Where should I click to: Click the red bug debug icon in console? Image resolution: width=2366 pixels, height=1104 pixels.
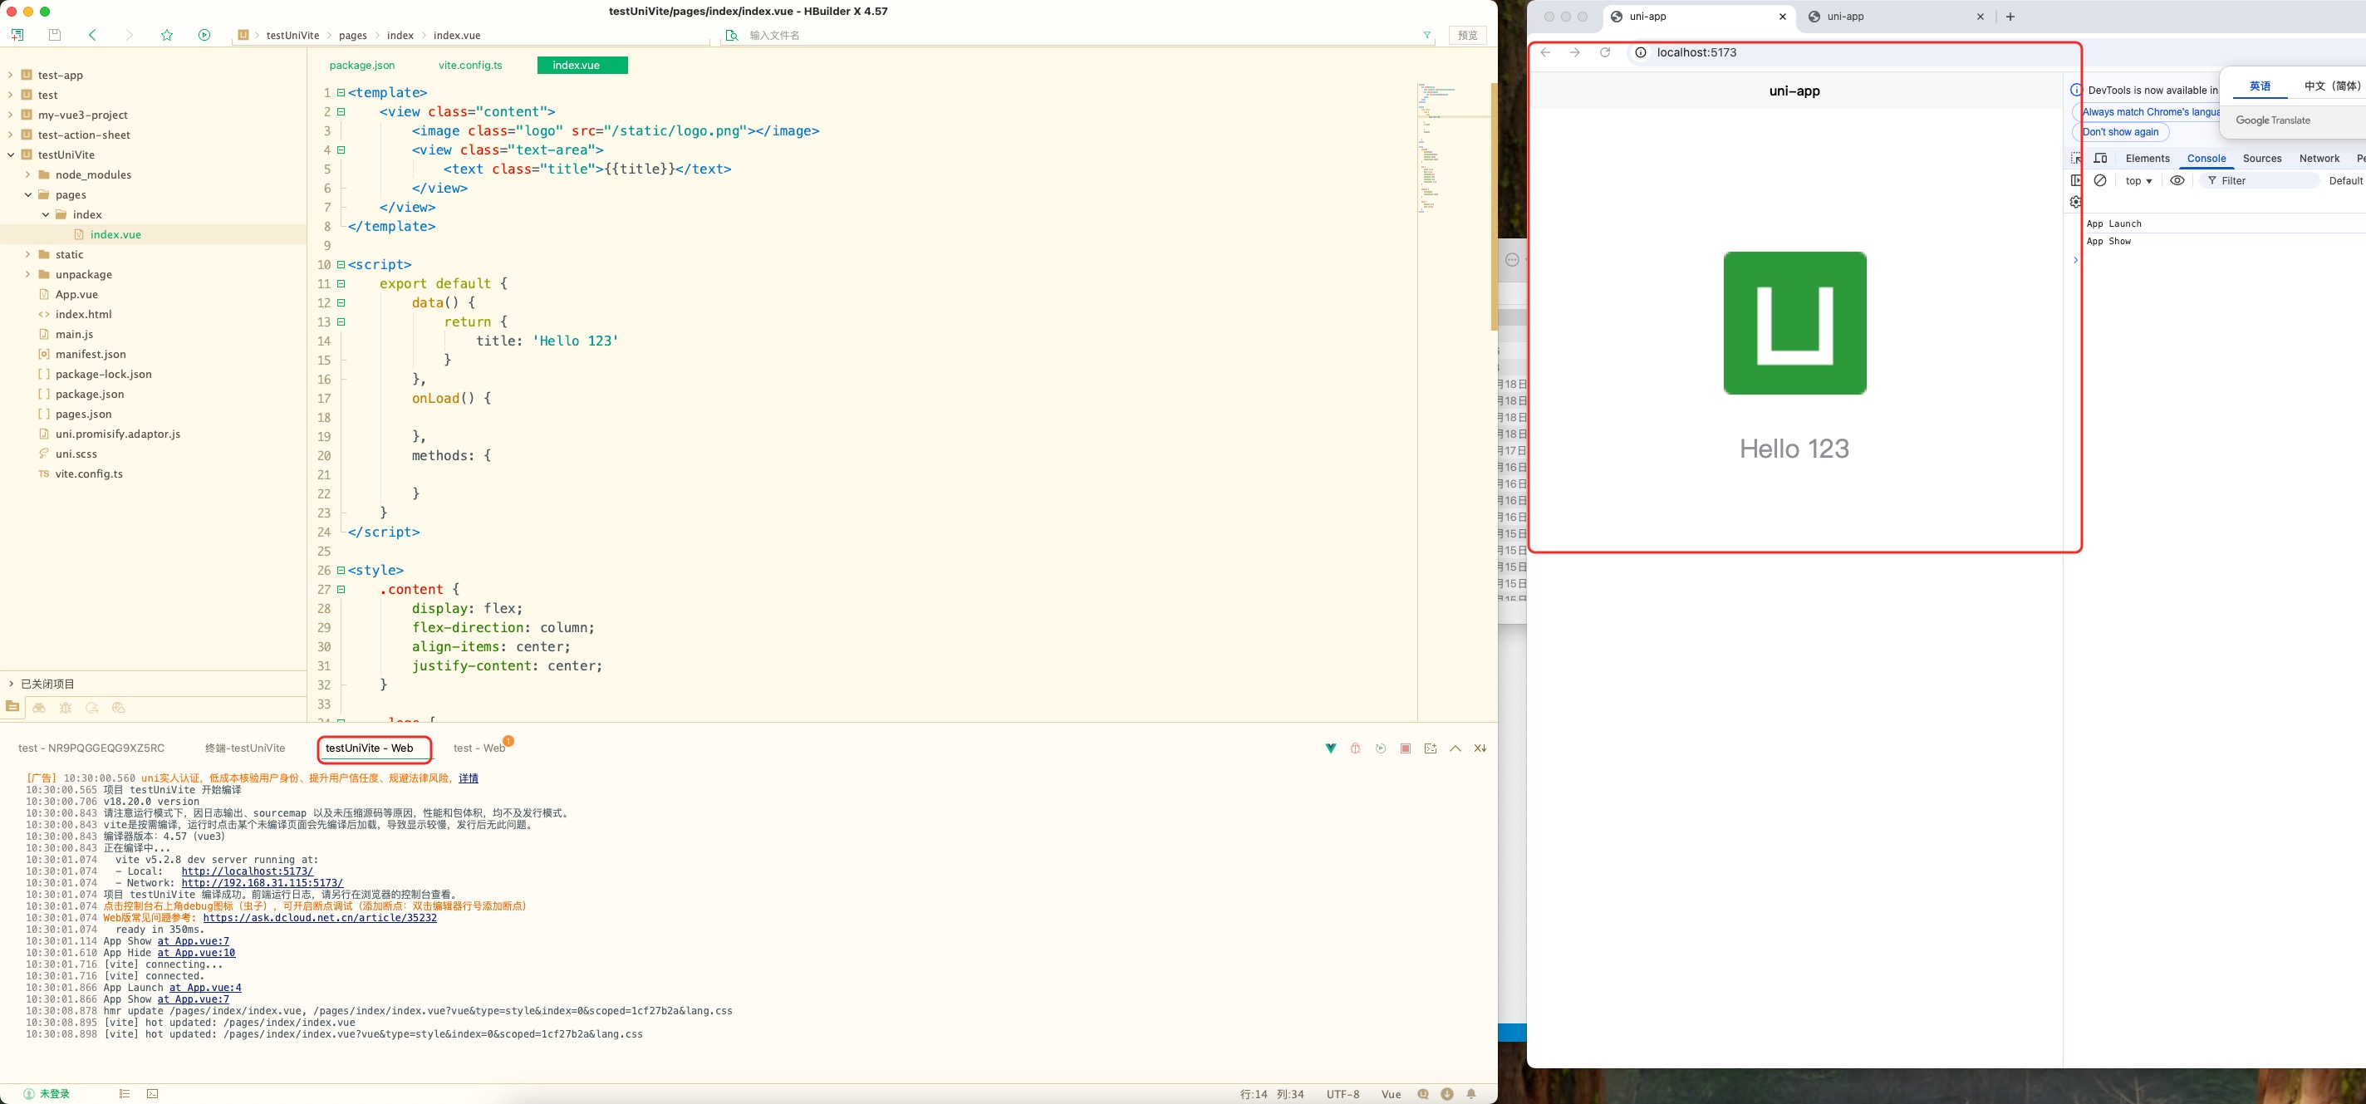1355,748
